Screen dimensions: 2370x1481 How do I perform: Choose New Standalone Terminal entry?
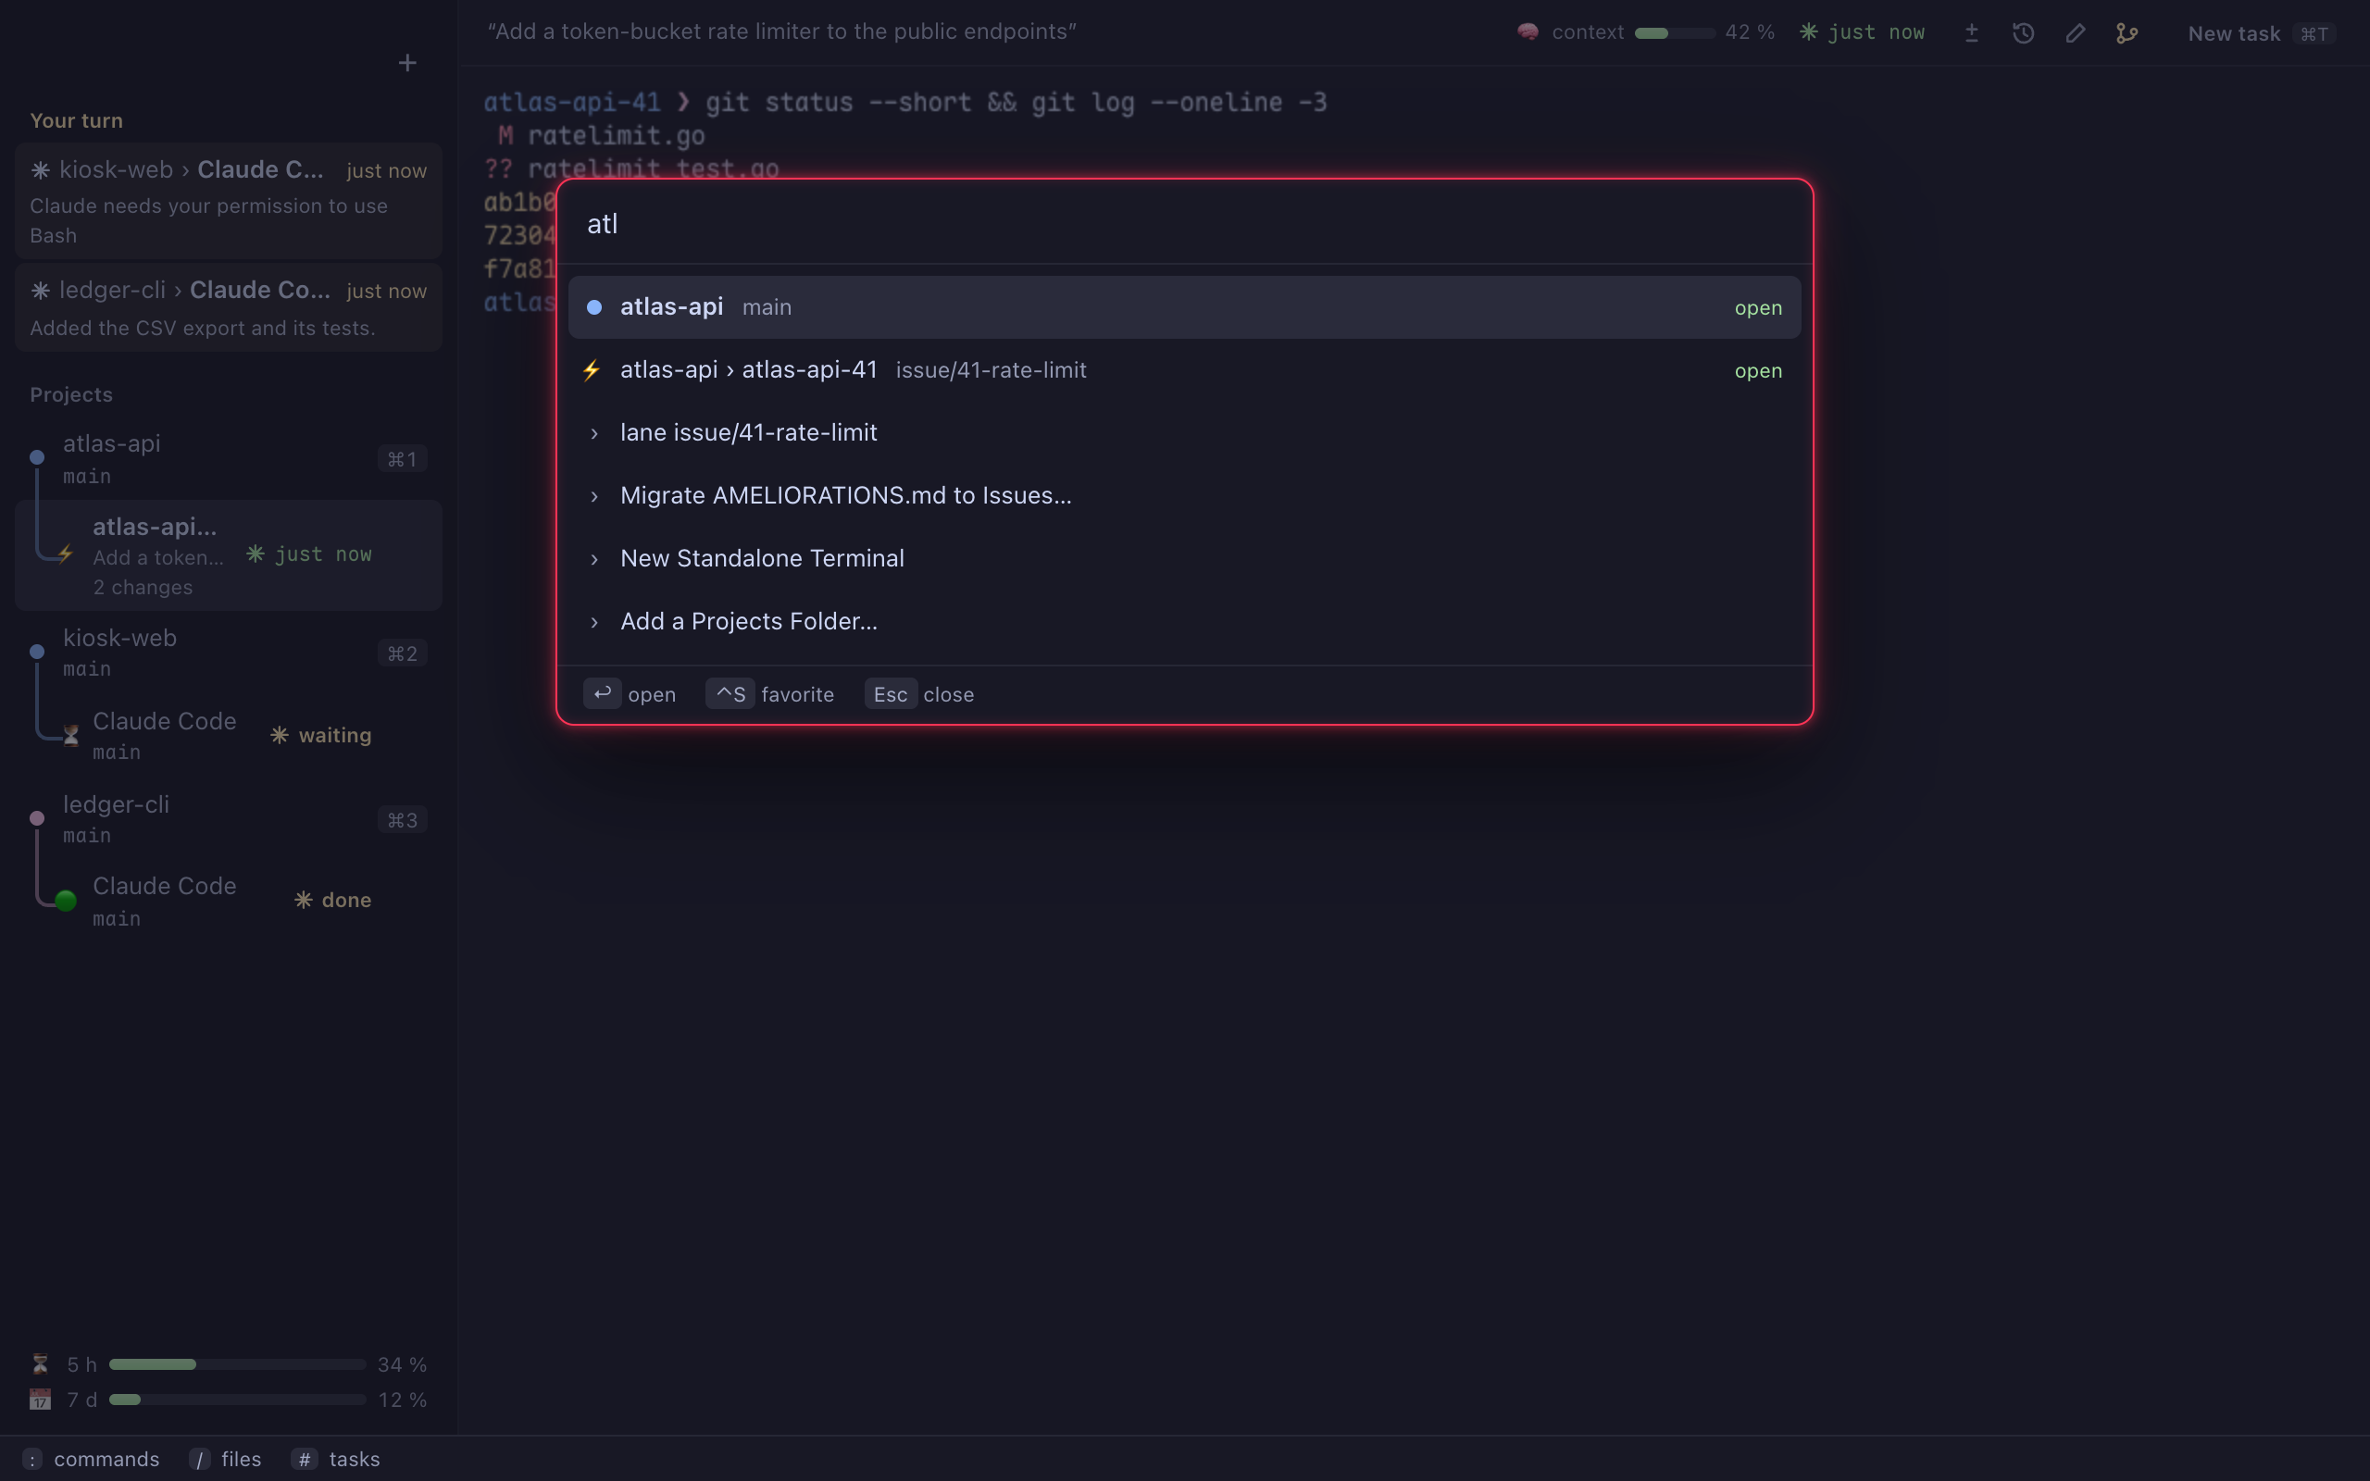(1184, 558)
